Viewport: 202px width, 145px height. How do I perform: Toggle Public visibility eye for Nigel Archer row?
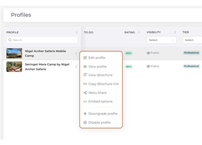click(148, 53)
